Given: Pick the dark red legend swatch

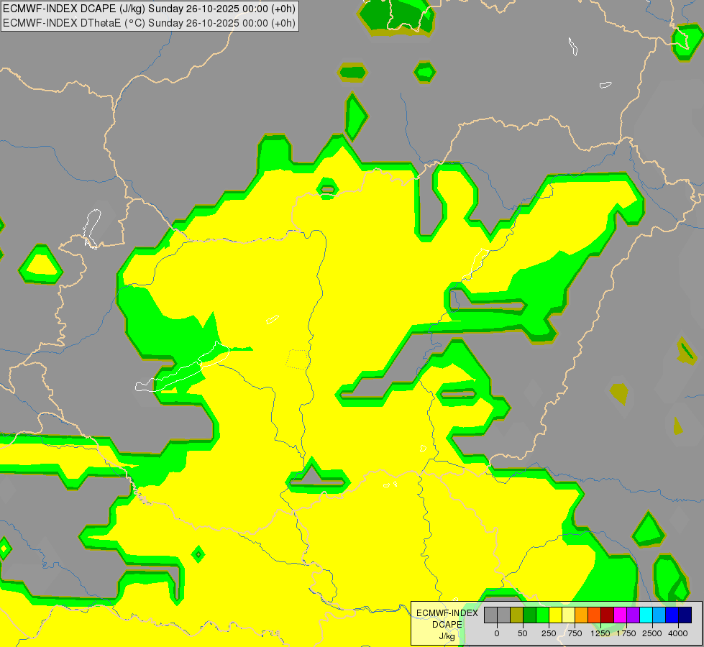Looking at the screenshot, I should click(608, 615).
